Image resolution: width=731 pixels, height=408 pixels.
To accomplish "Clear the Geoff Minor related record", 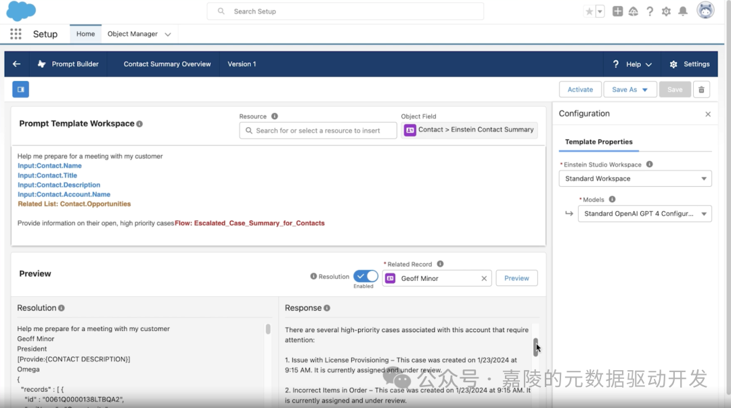I will [x=484, y=278].
